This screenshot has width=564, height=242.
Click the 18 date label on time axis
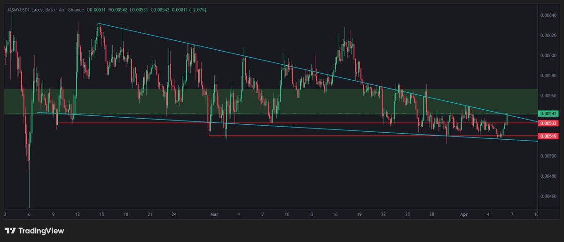point(125,214)
